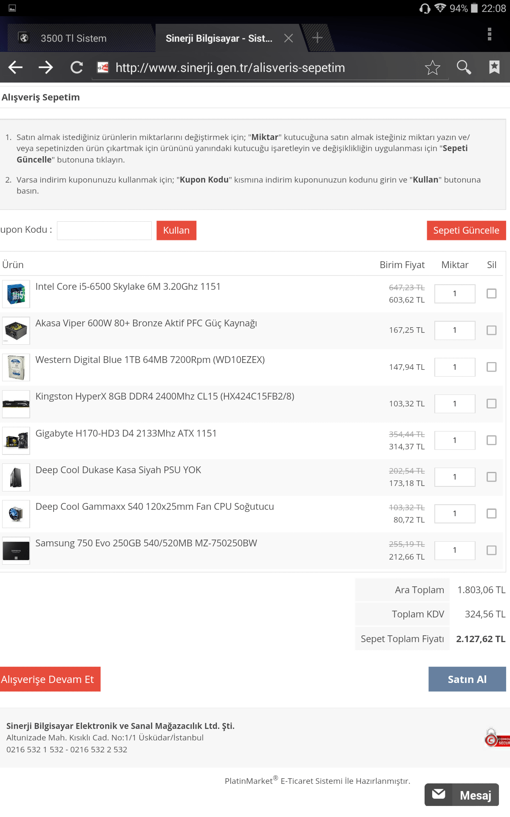This screenshot has width=510, height=817.
Task: Purchase with the Satın Al button
Action: pos(467,679)
